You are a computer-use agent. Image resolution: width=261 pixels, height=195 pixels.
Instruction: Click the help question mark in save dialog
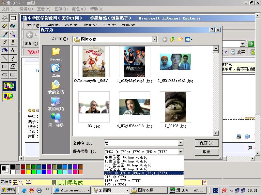212,30
